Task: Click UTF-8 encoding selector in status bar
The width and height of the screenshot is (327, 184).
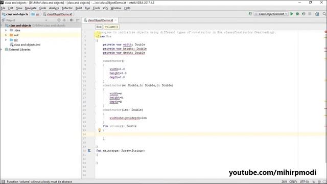Action: click(305, 182)
